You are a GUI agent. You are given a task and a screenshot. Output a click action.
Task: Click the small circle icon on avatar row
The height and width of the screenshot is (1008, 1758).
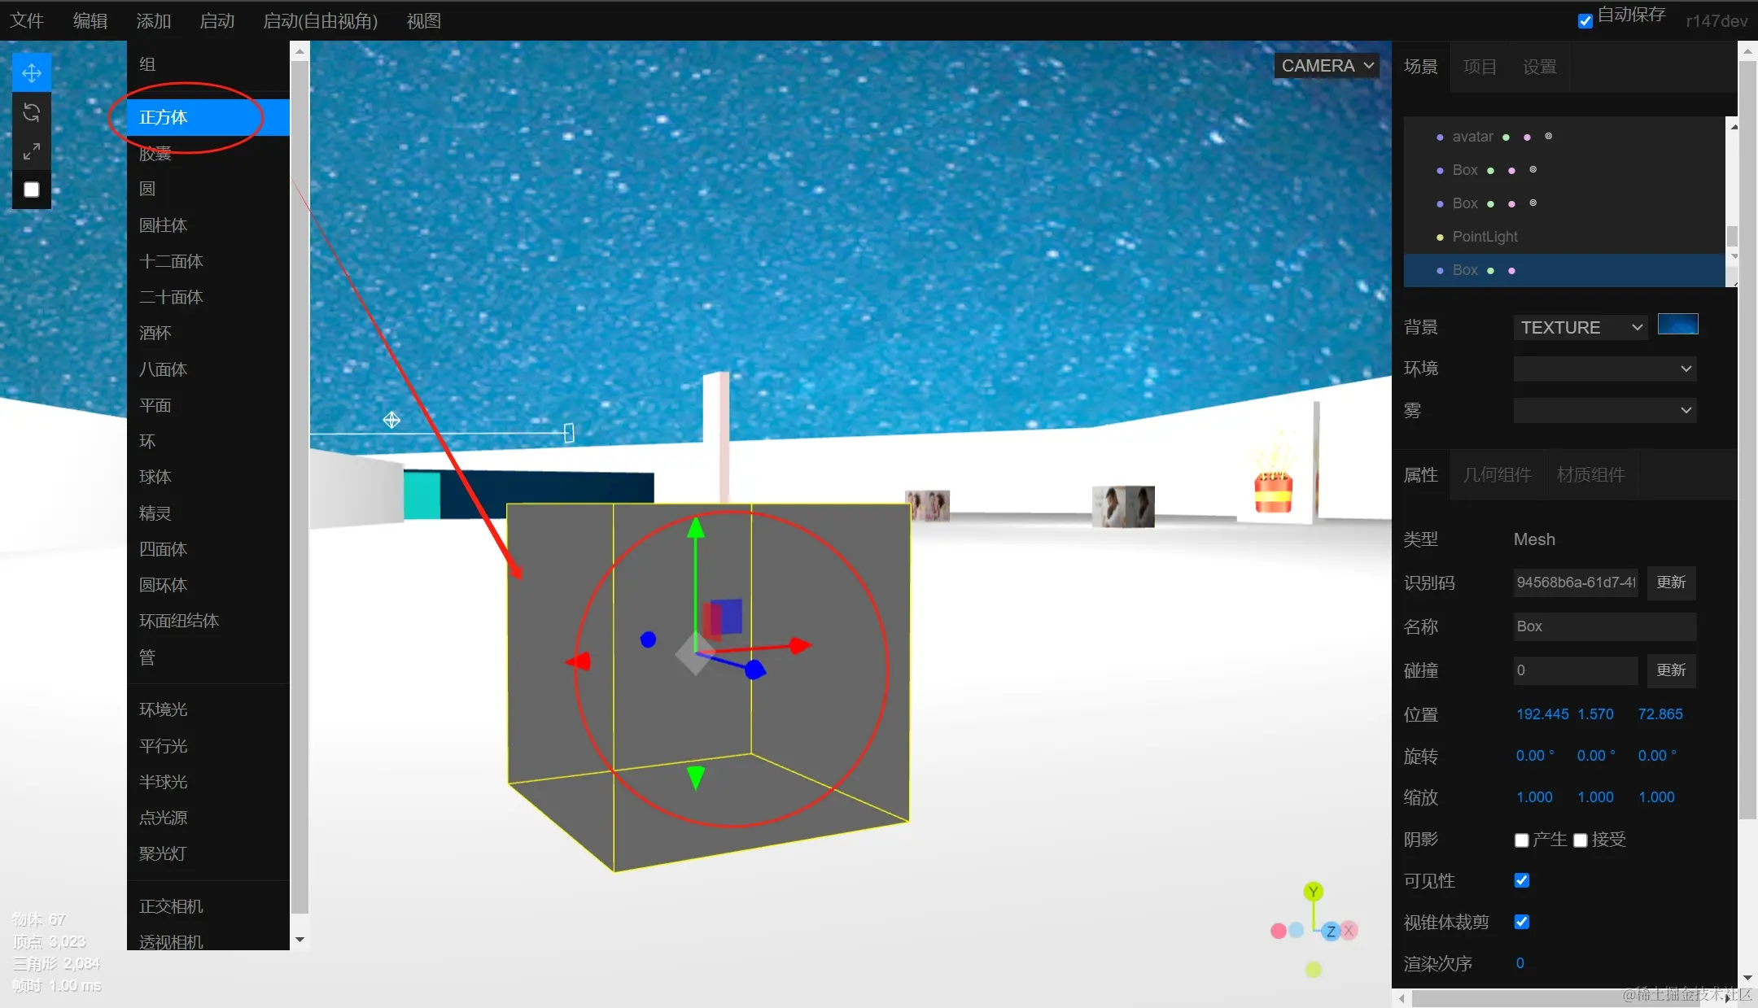(x=1548, y=137)
